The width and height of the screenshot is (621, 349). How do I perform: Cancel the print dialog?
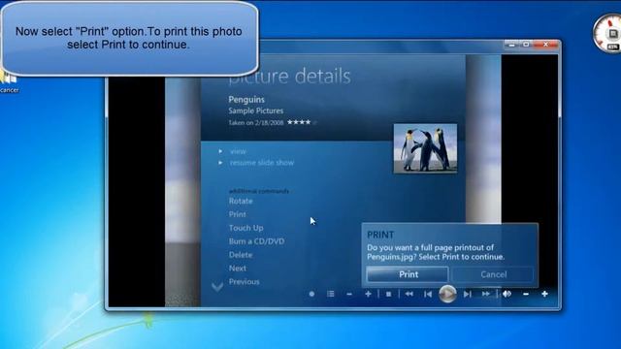[x=493, y=274]
